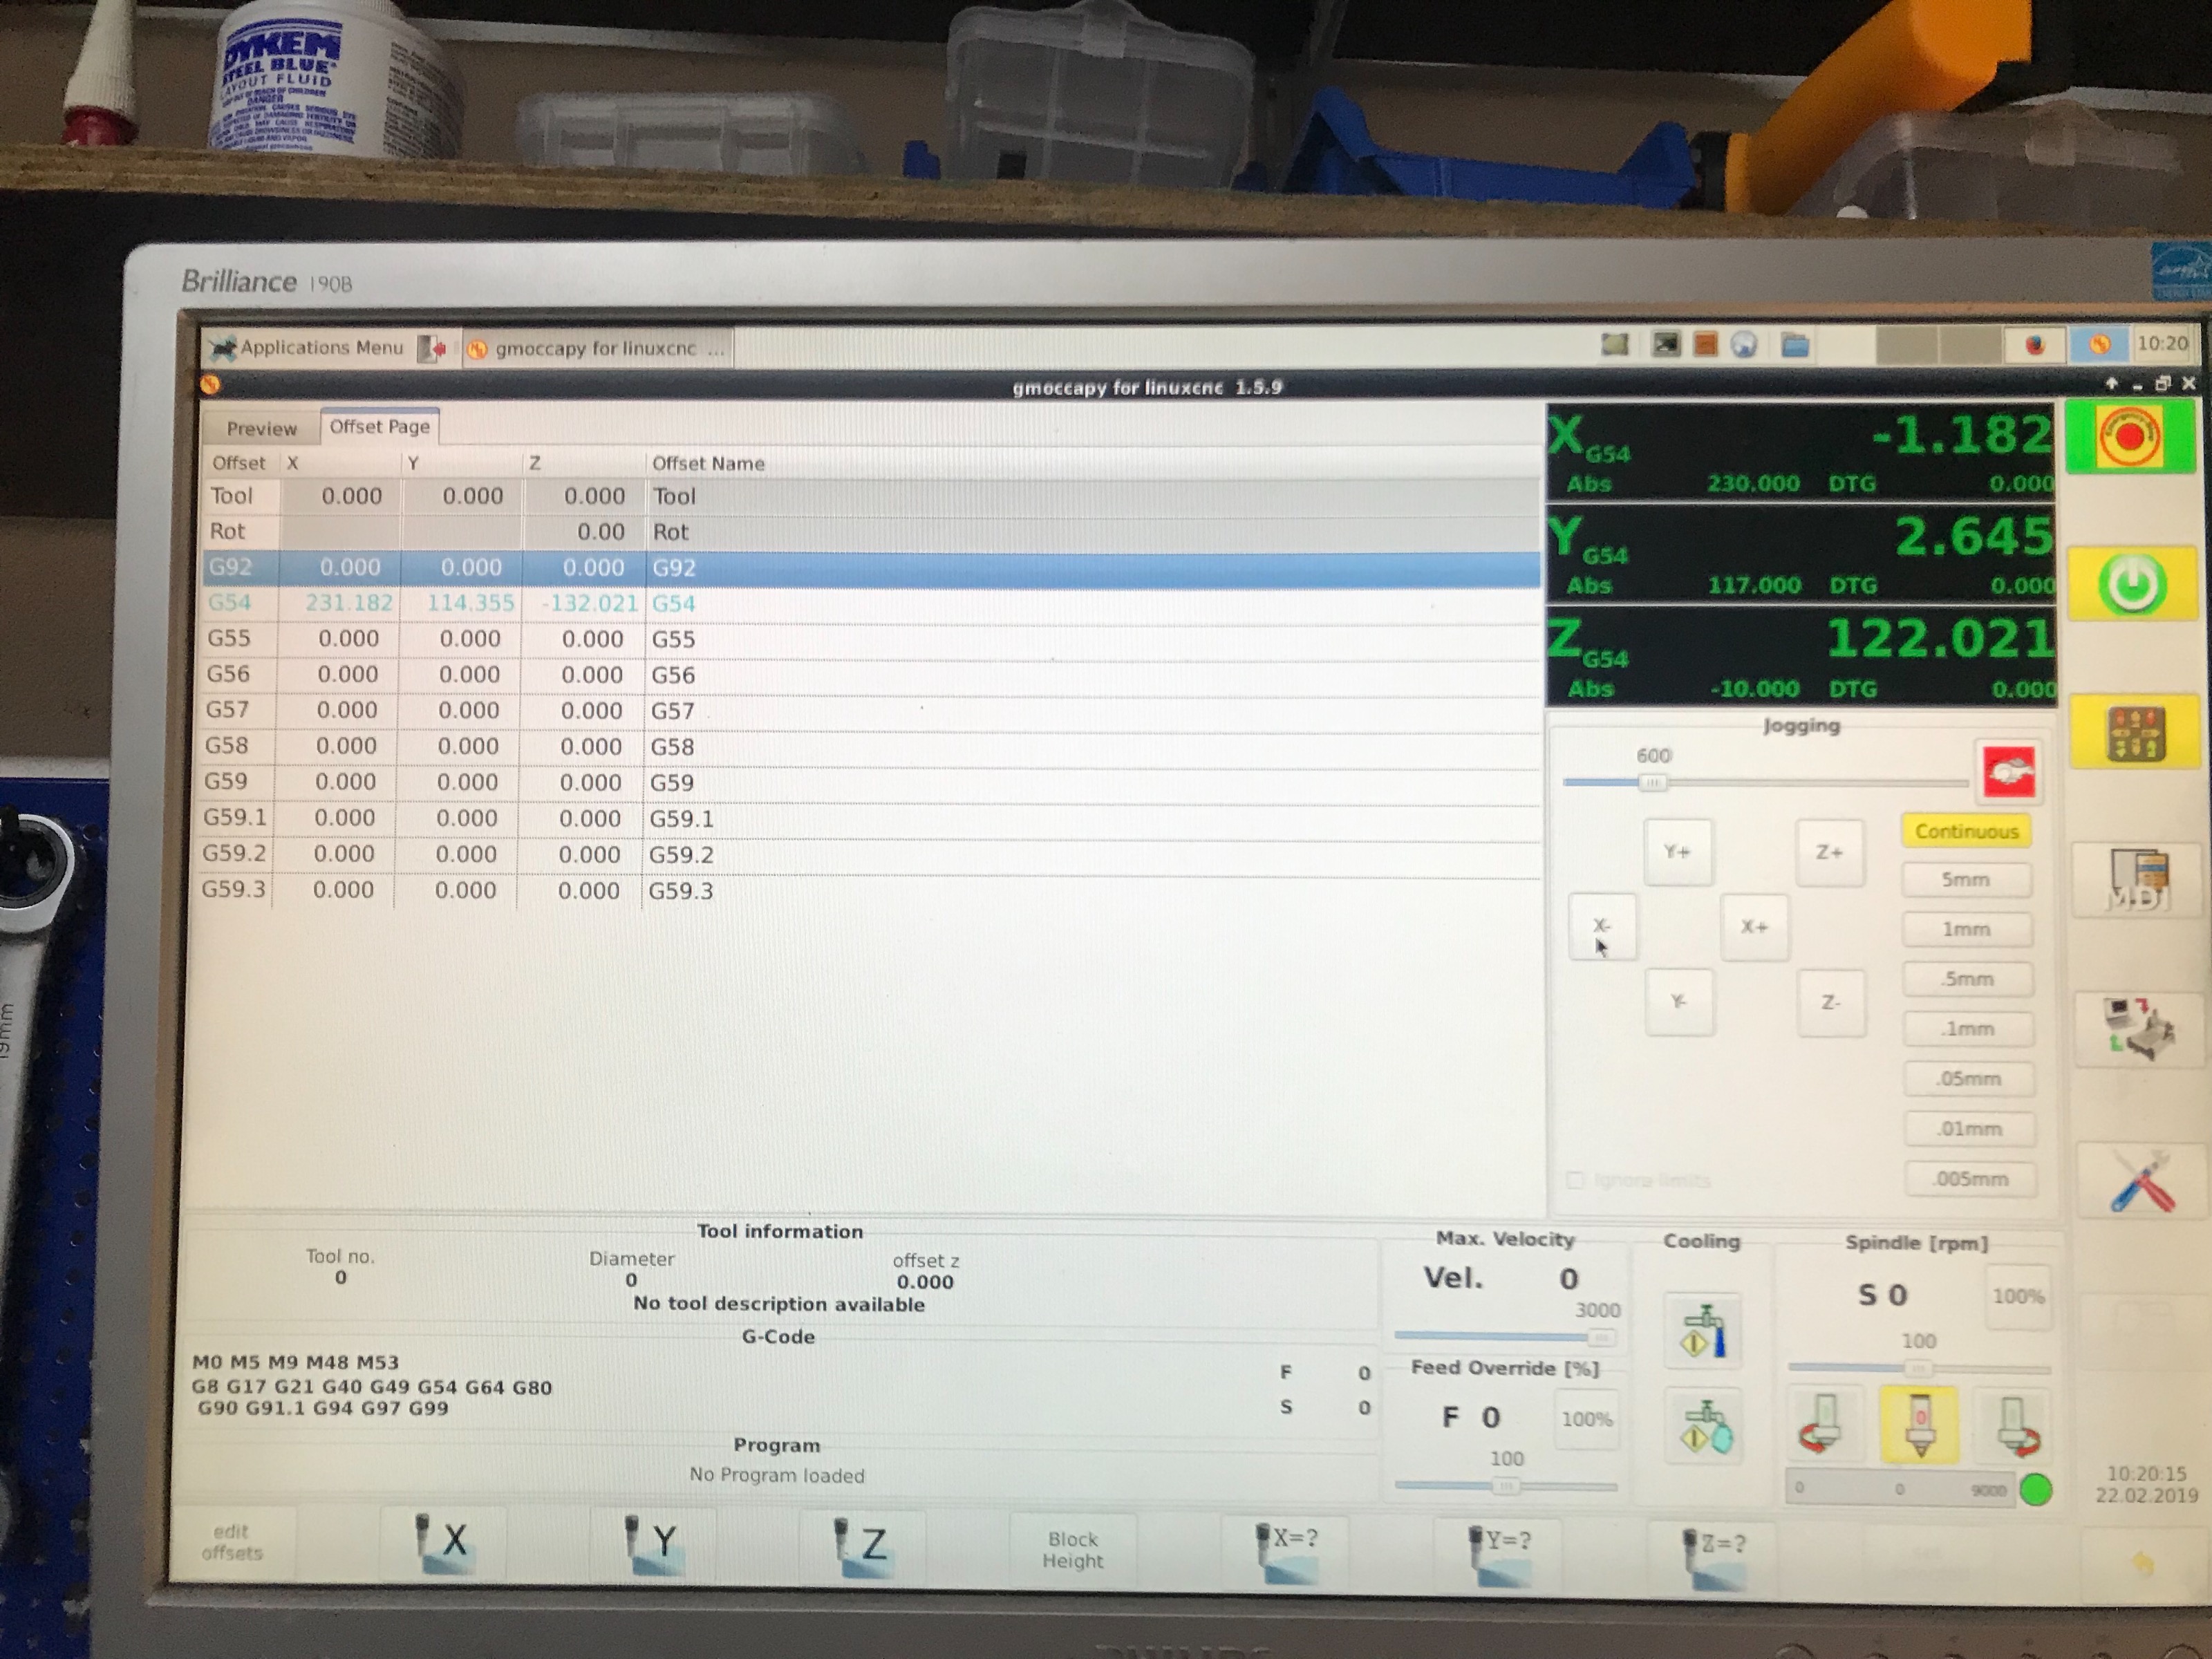Switch to MDI mode icon
Screen dimensions: 2212x1659
point(2138,880)
